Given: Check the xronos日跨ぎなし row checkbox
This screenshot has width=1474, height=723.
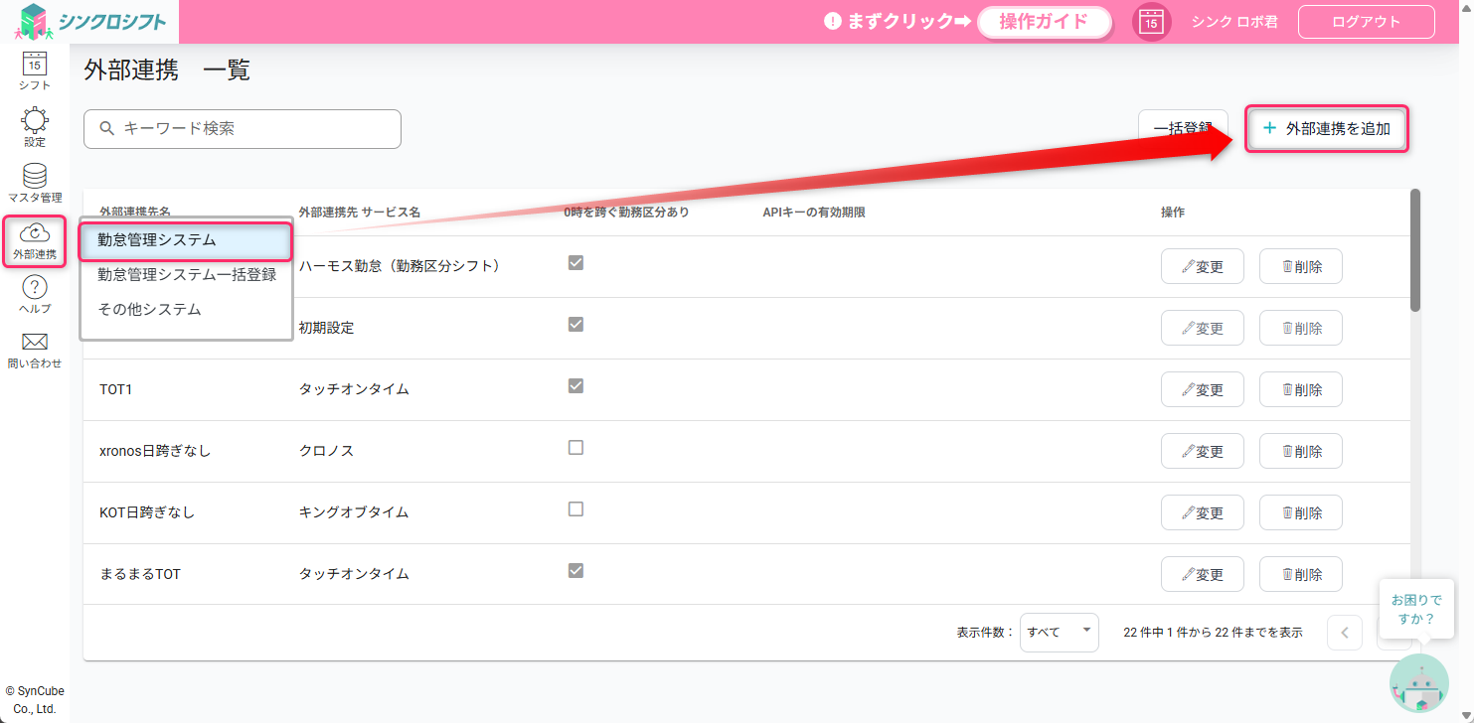Looking at the screenshot, I should [575, 448].
